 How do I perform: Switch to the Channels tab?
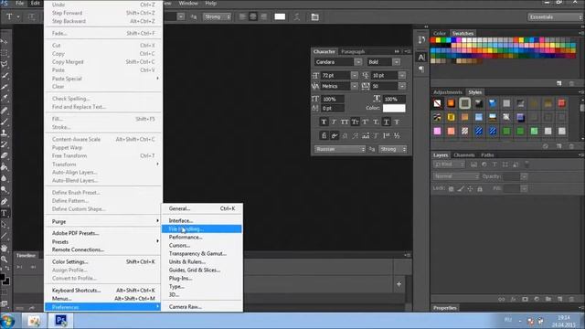point(464,154)
